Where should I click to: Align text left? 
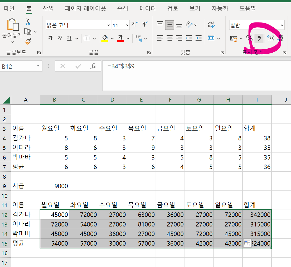160,38
